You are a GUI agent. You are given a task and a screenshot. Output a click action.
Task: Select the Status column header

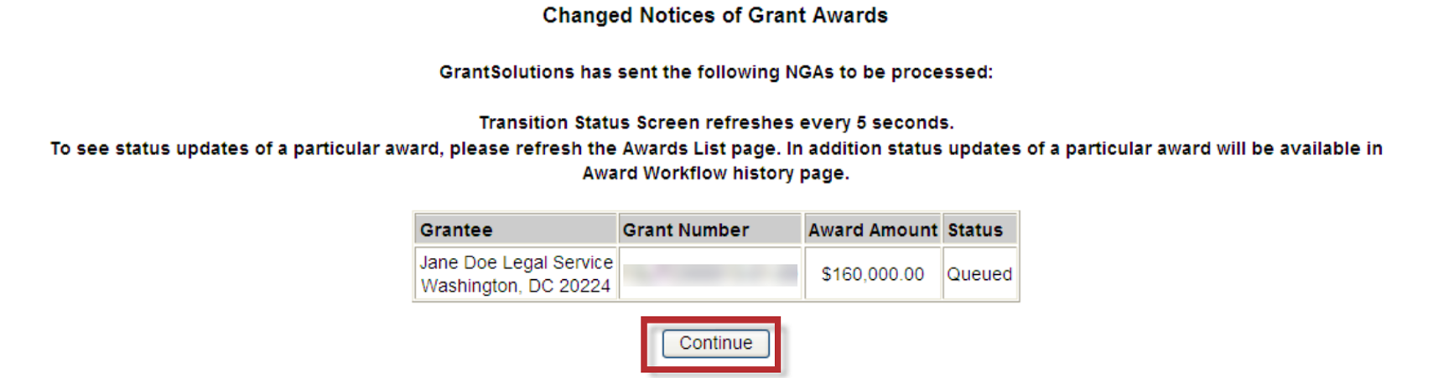pos(975,230)
